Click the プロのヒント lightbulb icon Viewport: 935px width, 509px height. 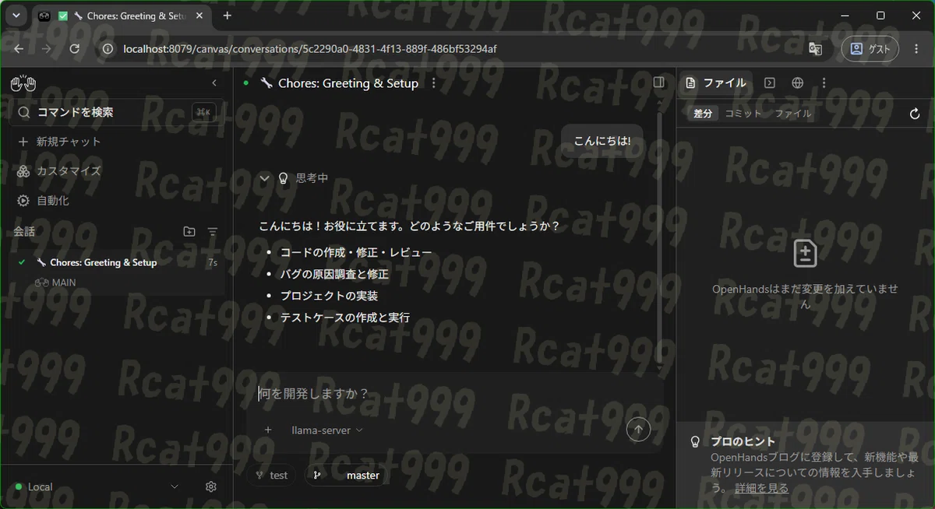pyautogui.click(x=696, y=441)
